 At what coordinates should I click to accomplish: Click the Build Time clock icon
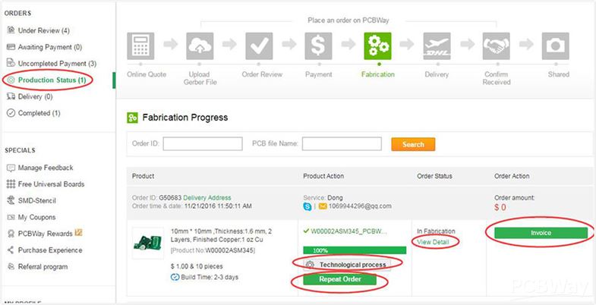pos(175,277)
